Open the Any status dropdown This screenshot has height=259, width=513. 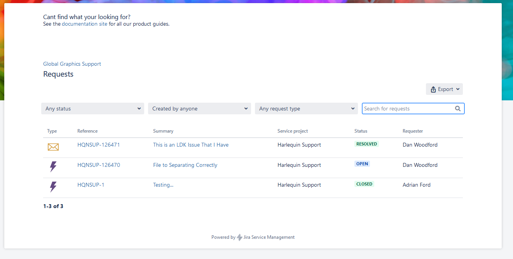(92, 109)
